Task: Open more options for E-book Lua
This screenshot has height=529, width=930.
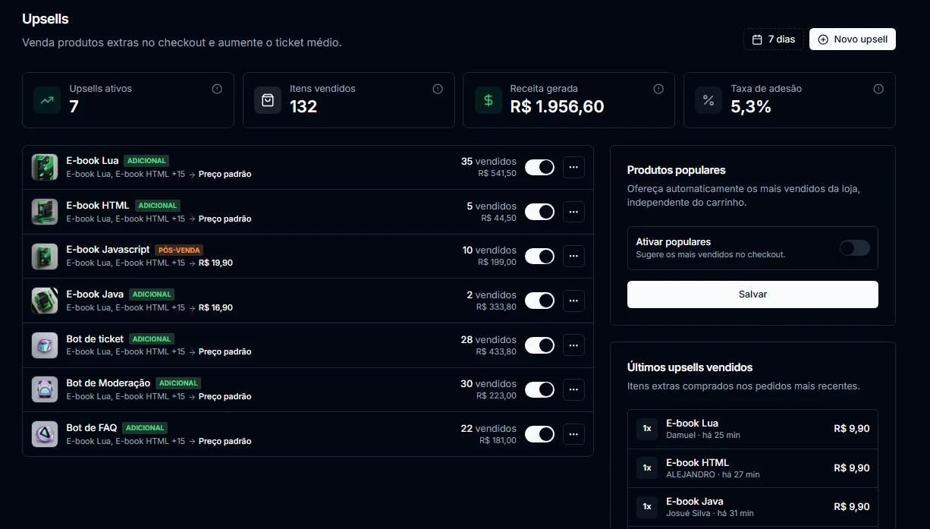Action: tap(573, 167)
